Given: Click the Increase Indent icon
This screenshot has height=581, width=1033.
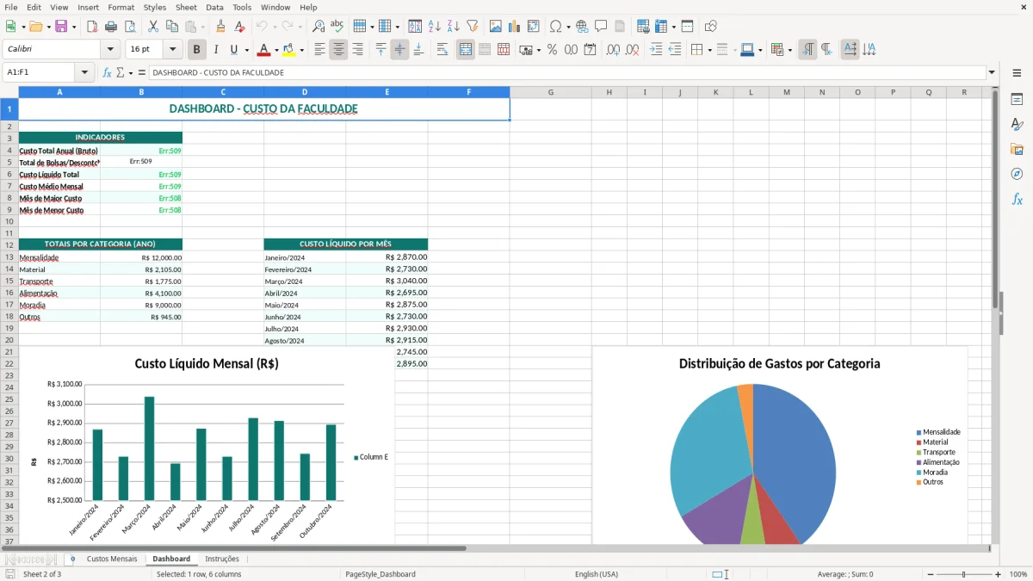Looking at the screenshot, I should 656,50.
